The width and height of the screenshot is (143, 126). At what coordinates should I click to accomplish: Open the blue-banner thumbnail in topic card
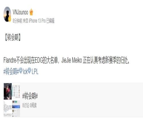pos(16,109)
